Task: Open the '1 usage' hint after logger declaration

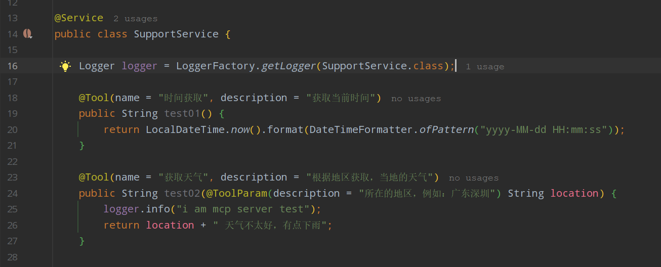Action: [x=485, y=67]
